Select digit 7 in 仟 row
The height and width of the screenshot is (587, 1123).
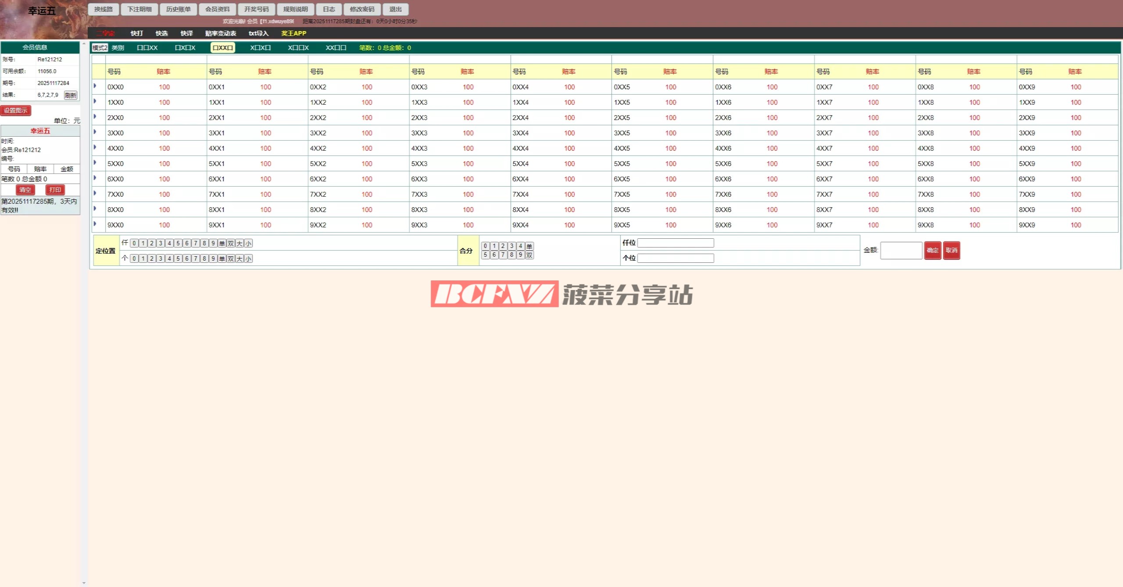click(x=196, y=243)
